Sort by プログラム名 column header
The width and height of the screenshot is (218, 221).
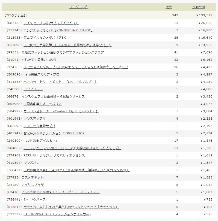[x=79, y=7]
